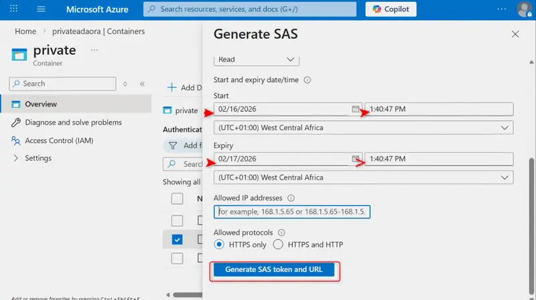The width and height of the screenshot is (536, 300).
Task: Click the horizontal scrollbar left arrow
Action: (168, 295)
